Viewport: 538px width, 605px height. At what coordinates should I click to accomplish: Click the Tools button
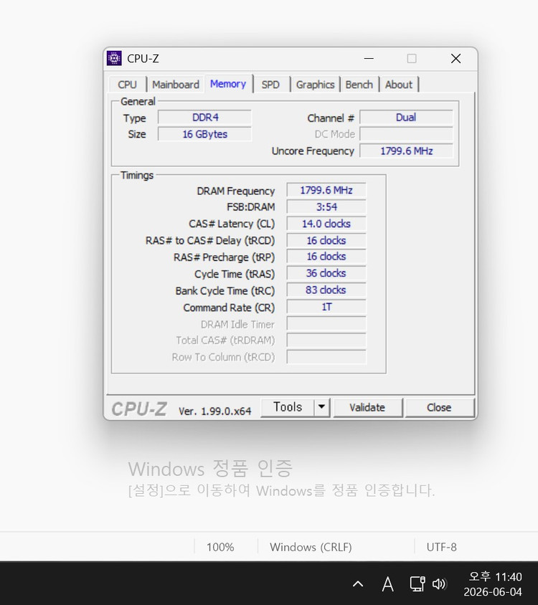pos(288,407)
